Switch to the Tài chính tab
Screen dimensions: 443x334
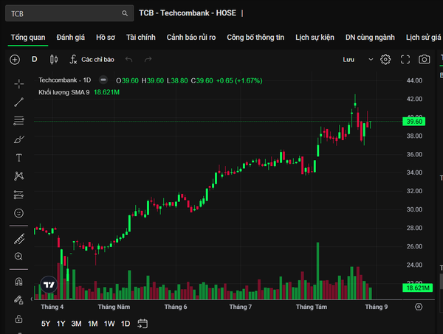coord(141,38)
